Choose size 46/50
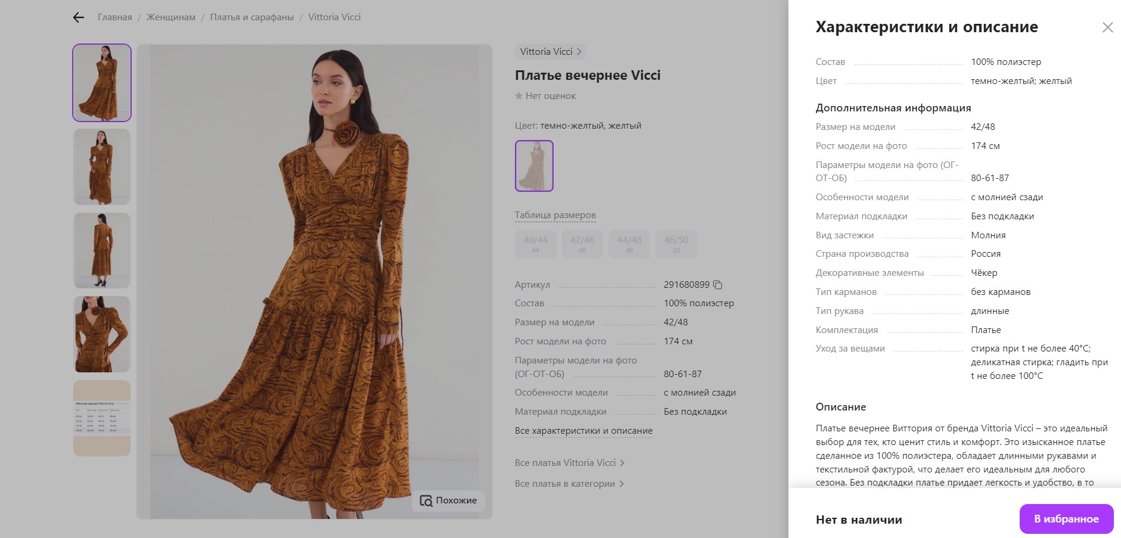 point(676,244)
